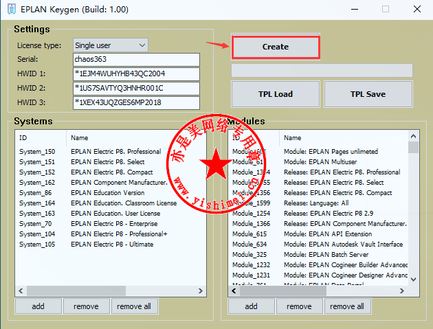Click the Modules vertical scrollbar thumb
This screenshot has height=329, width=433.
[x=413, y=147]
